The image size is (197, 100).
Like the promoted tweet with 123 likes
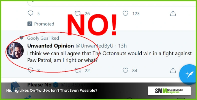(126, 13)
